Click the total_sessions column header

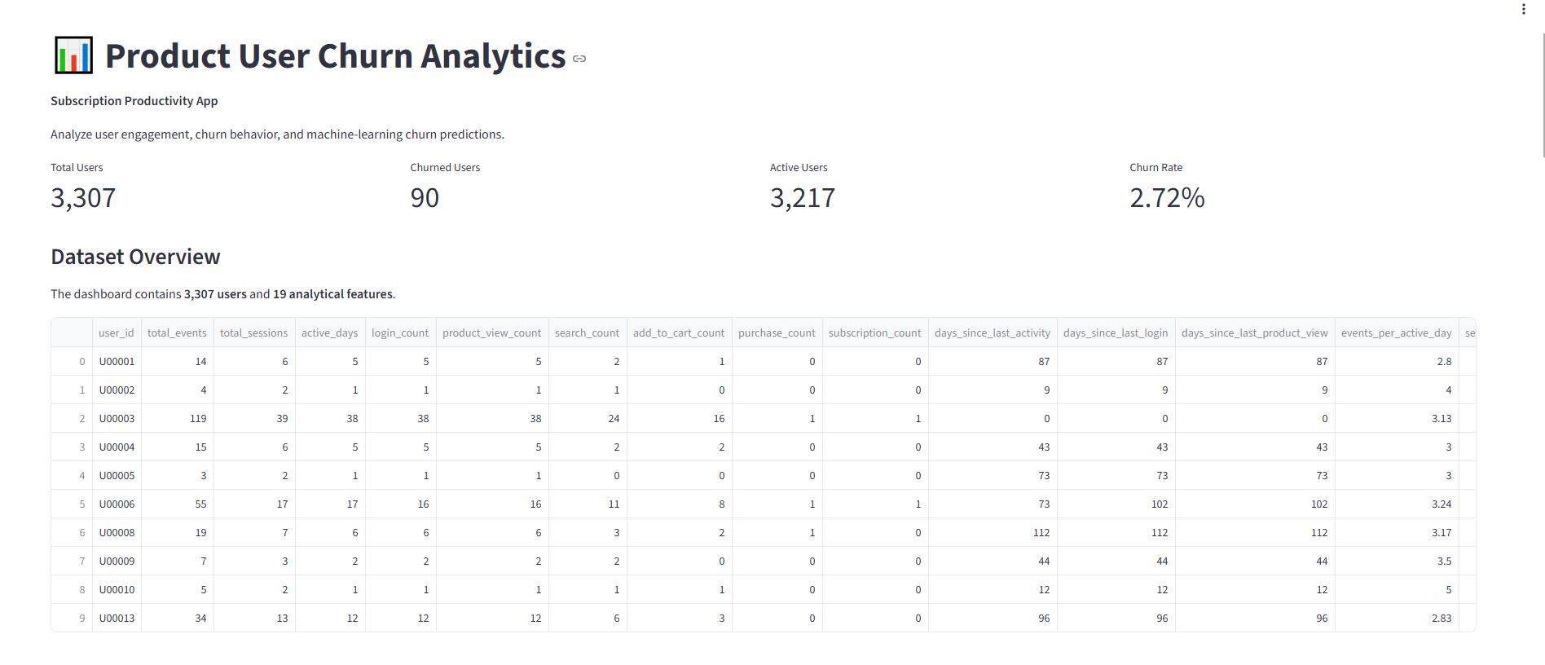[254, 332]
